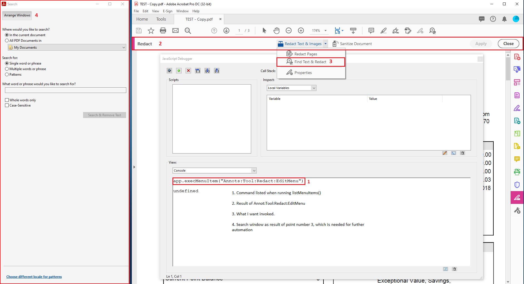
Task: Switch to the Tools tab
Action: pos(161,19)
